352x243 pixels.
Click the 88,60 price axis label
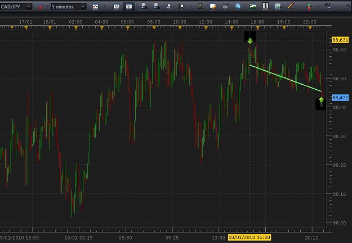[340, 50]
